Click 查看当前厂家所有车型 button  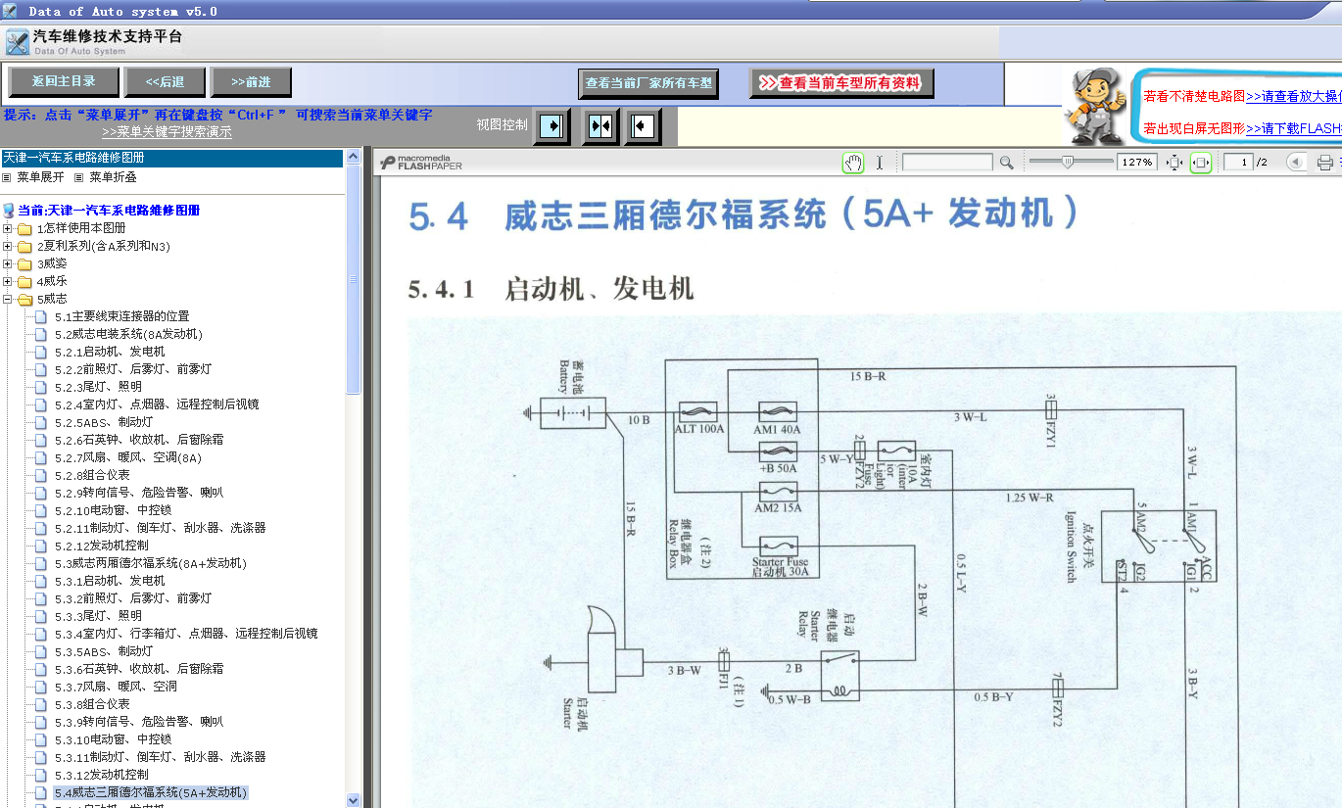(x=648, y=83)
